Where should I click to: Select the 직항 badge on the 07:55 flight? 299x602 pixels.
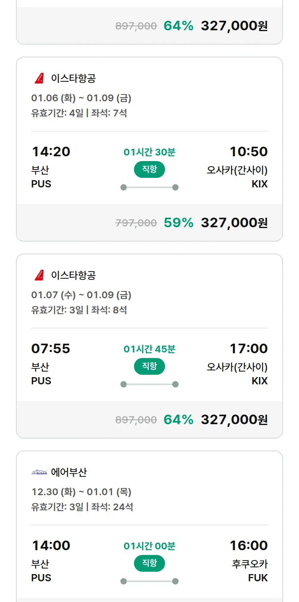click(x=149, y=366)
